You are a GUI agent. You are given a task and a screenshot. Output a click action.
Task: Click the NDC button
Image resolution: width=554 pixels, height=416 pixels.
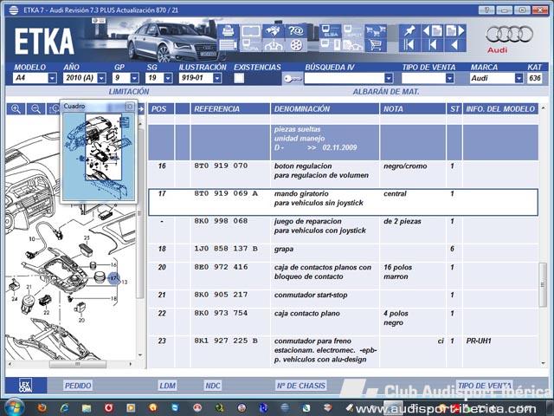pos(213,386)
